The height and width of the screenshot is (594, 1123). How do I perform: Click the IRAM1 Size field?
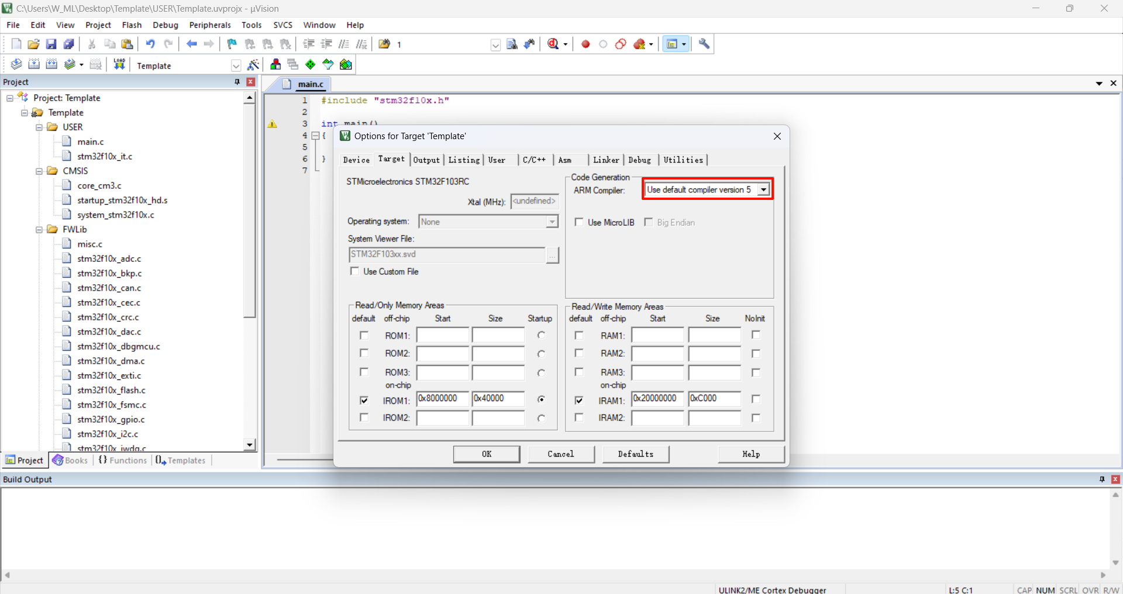pyautogui.click(x=715, y=399)
